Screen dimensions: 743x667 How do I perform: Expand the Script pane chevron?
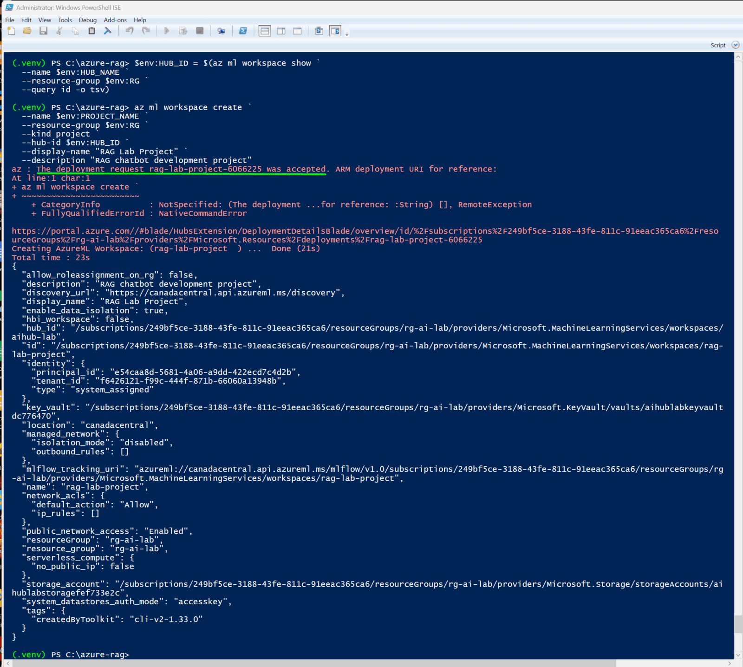[736, 45]
